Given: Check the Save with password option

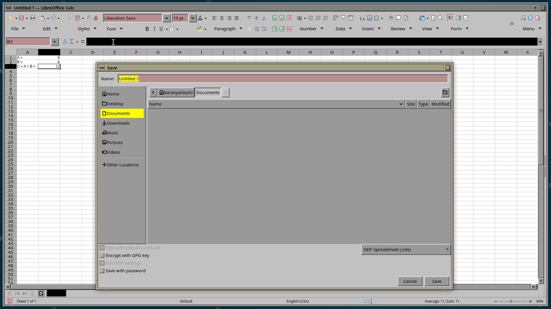Looking at the screenshot, I should coord(102,271).
